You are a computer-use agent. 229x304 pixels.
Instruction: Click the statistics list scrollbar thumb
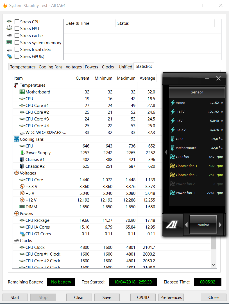pos(213,243)
